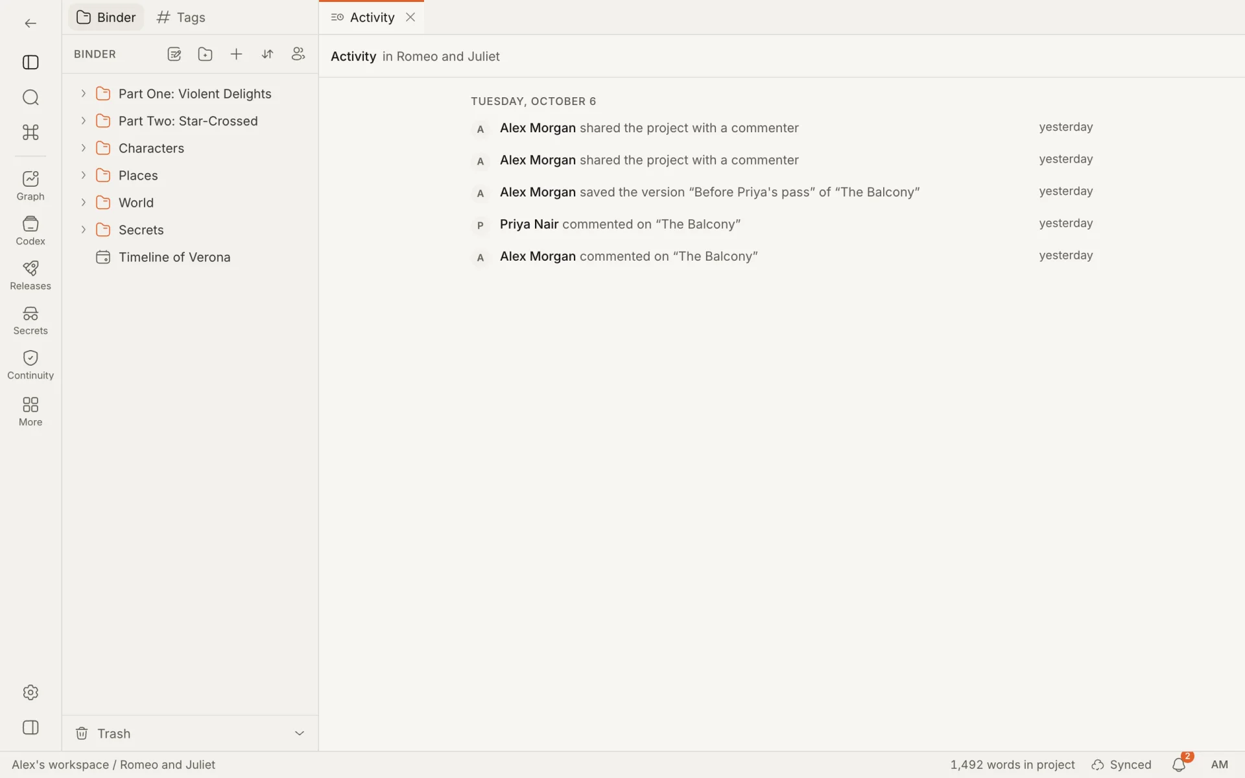This screenshot has height=778, width=1245.
Task: Open the notifications bell
Action: point(1179,765)
